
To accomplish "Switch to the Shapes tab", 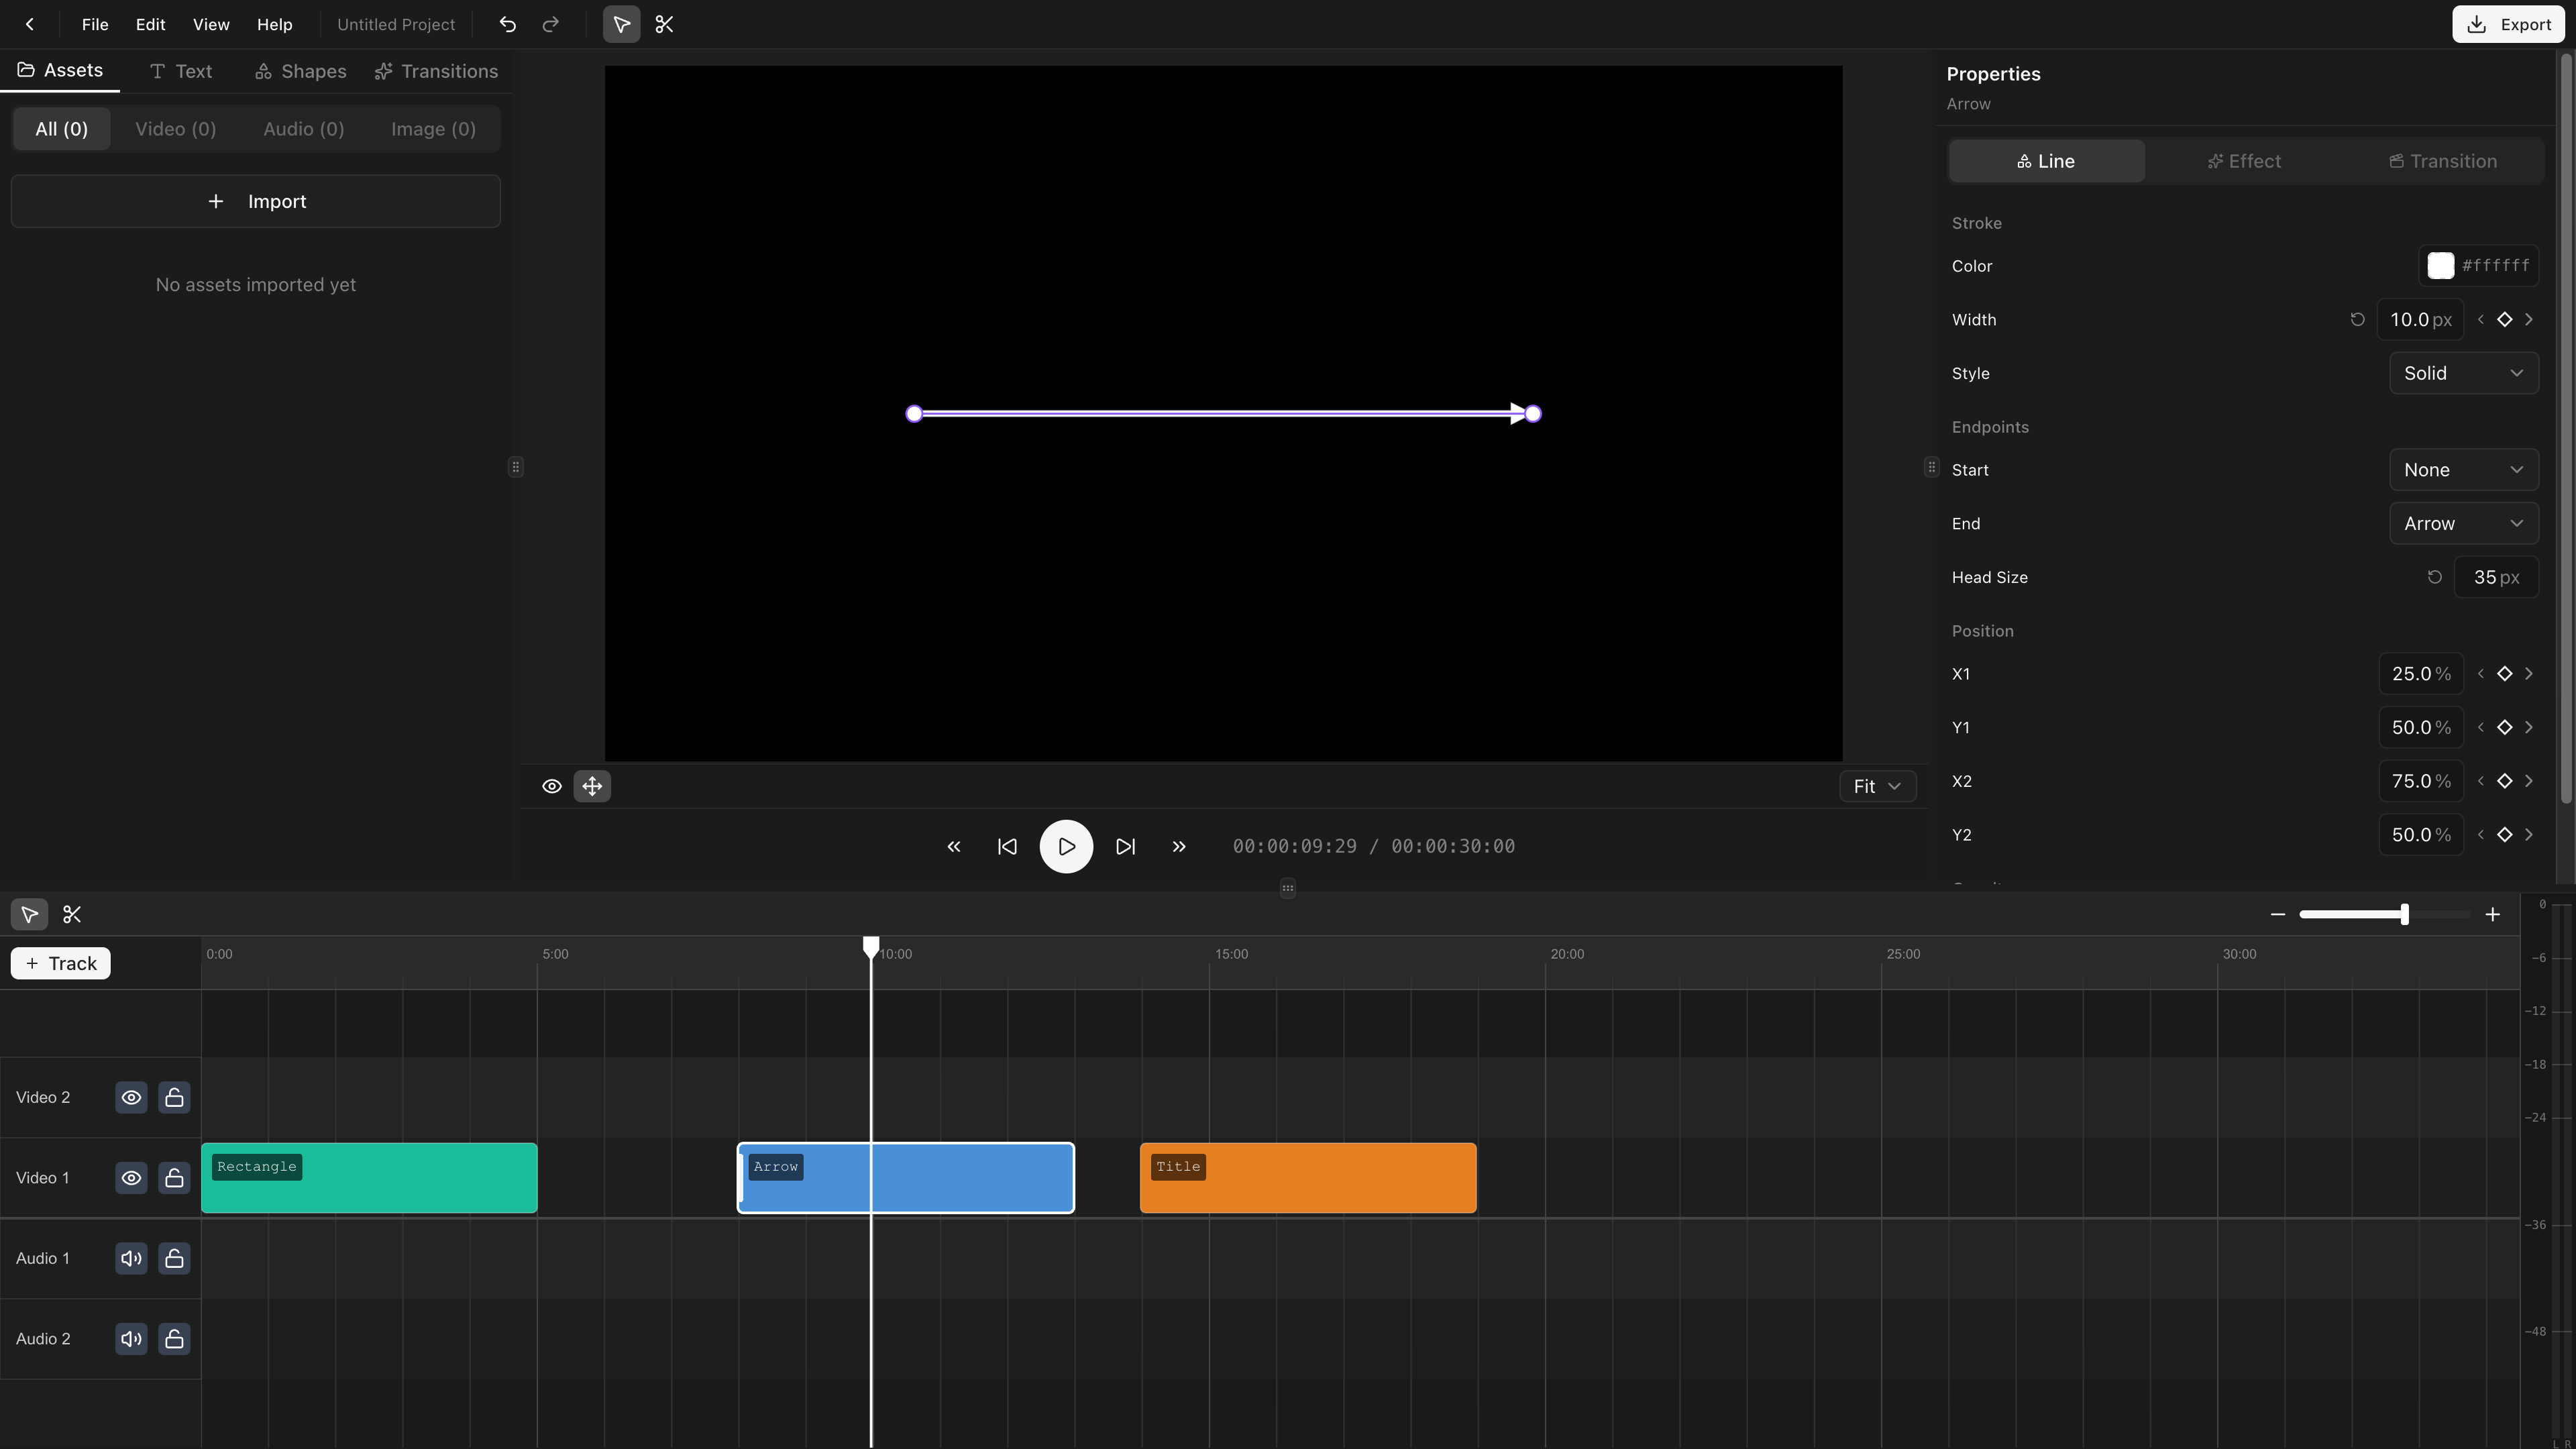I will click(x=300, y=71).
